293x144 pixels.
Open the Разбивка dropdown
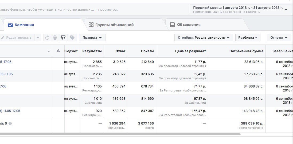[248, 38]
